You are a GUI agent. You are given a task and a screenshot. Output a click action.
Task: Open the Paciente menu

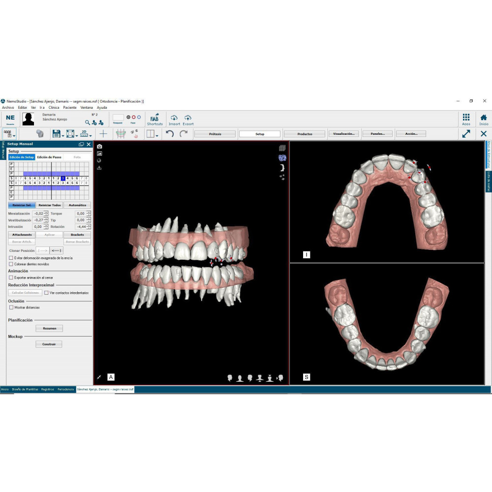pyautogui.click(x=70, y=108)
